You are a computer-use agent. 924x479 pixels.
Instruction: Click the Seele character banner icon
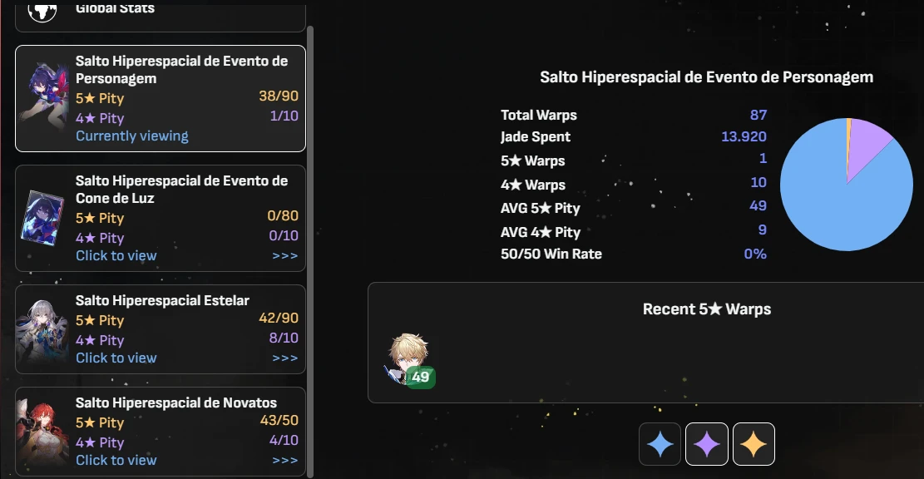click(43, 97)
